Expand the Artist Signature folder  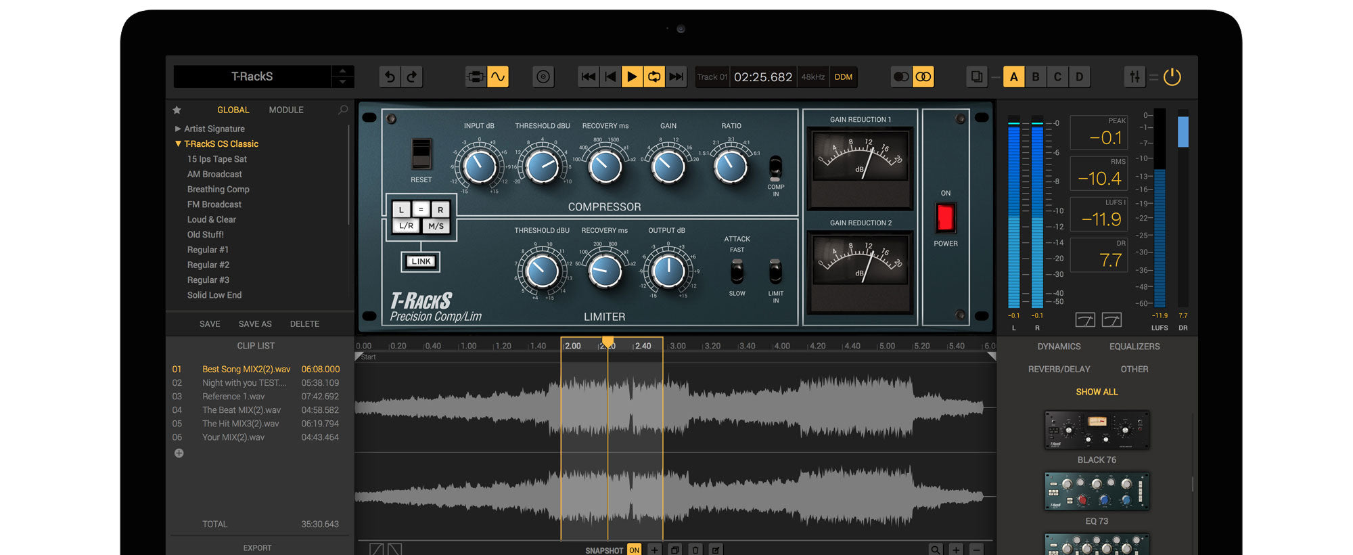178,129
